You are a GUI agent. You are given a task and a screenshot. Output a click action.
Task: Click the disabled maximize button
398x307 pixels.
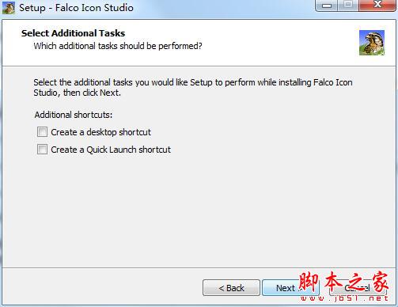tap(348, 6)
